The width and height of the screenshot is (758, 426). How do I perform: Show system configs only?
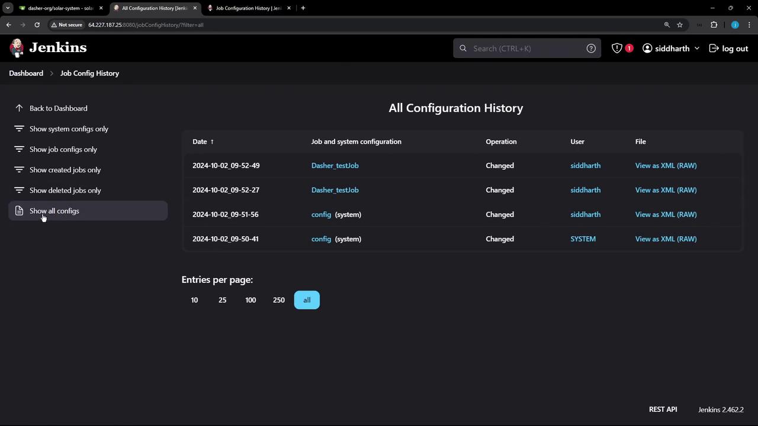[69, 129]
